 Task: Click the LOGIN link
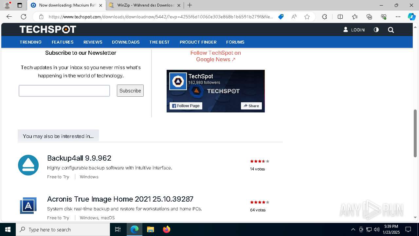tap(354, 30)
